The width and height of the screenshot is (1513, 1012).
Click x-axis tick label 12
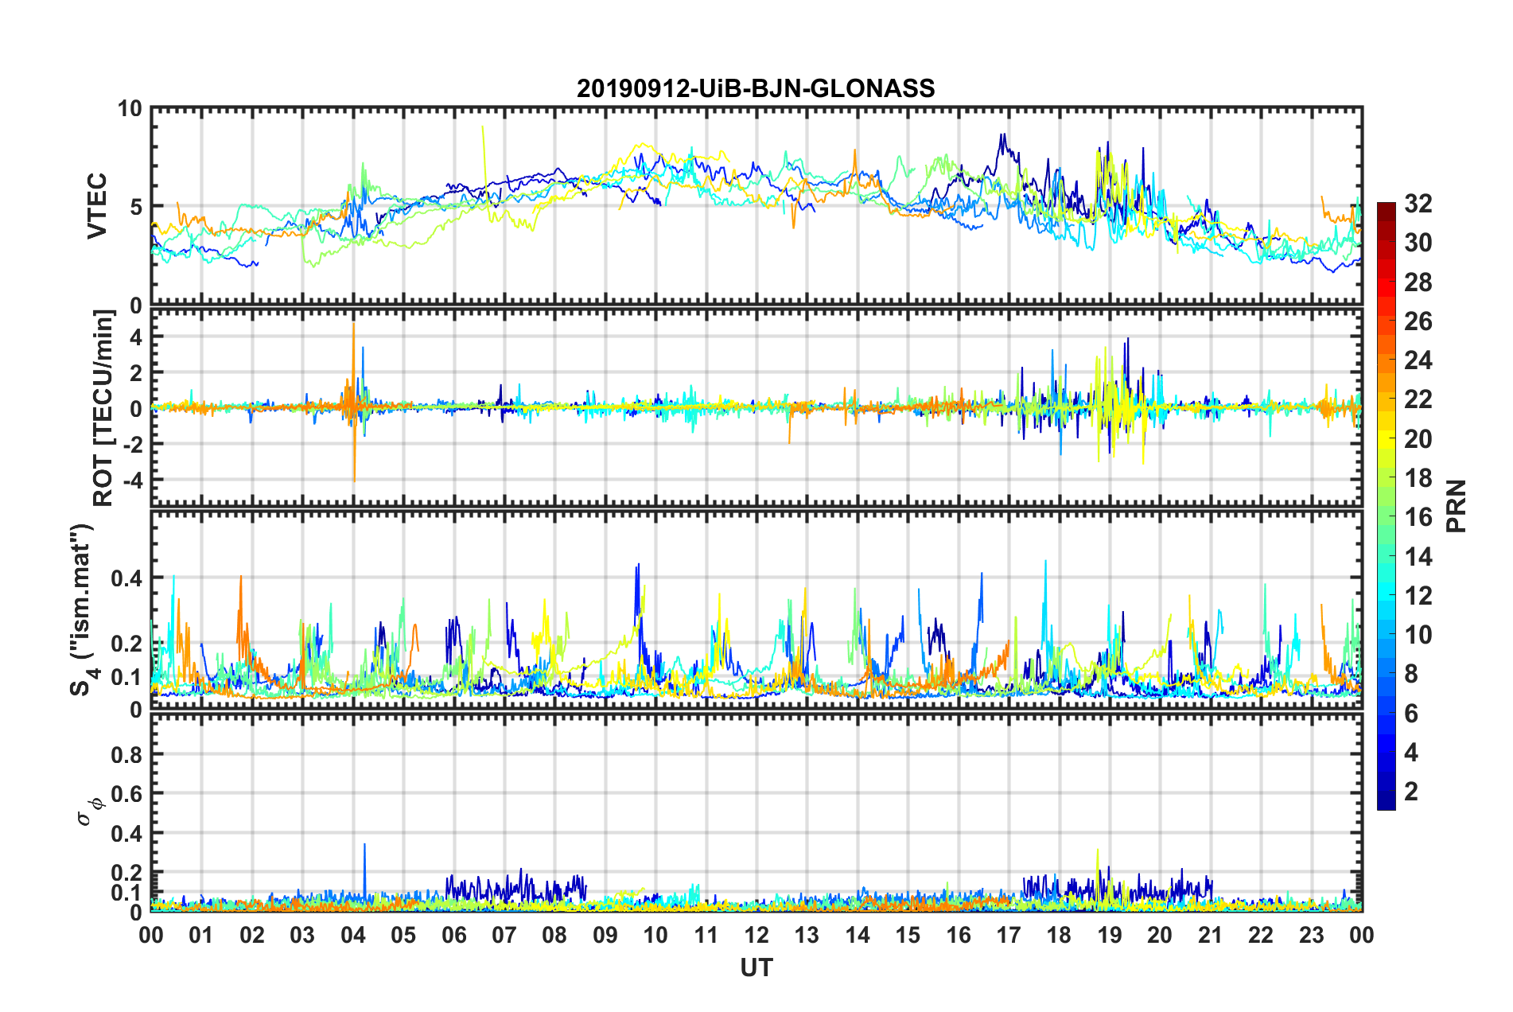(x=756, y=935)
